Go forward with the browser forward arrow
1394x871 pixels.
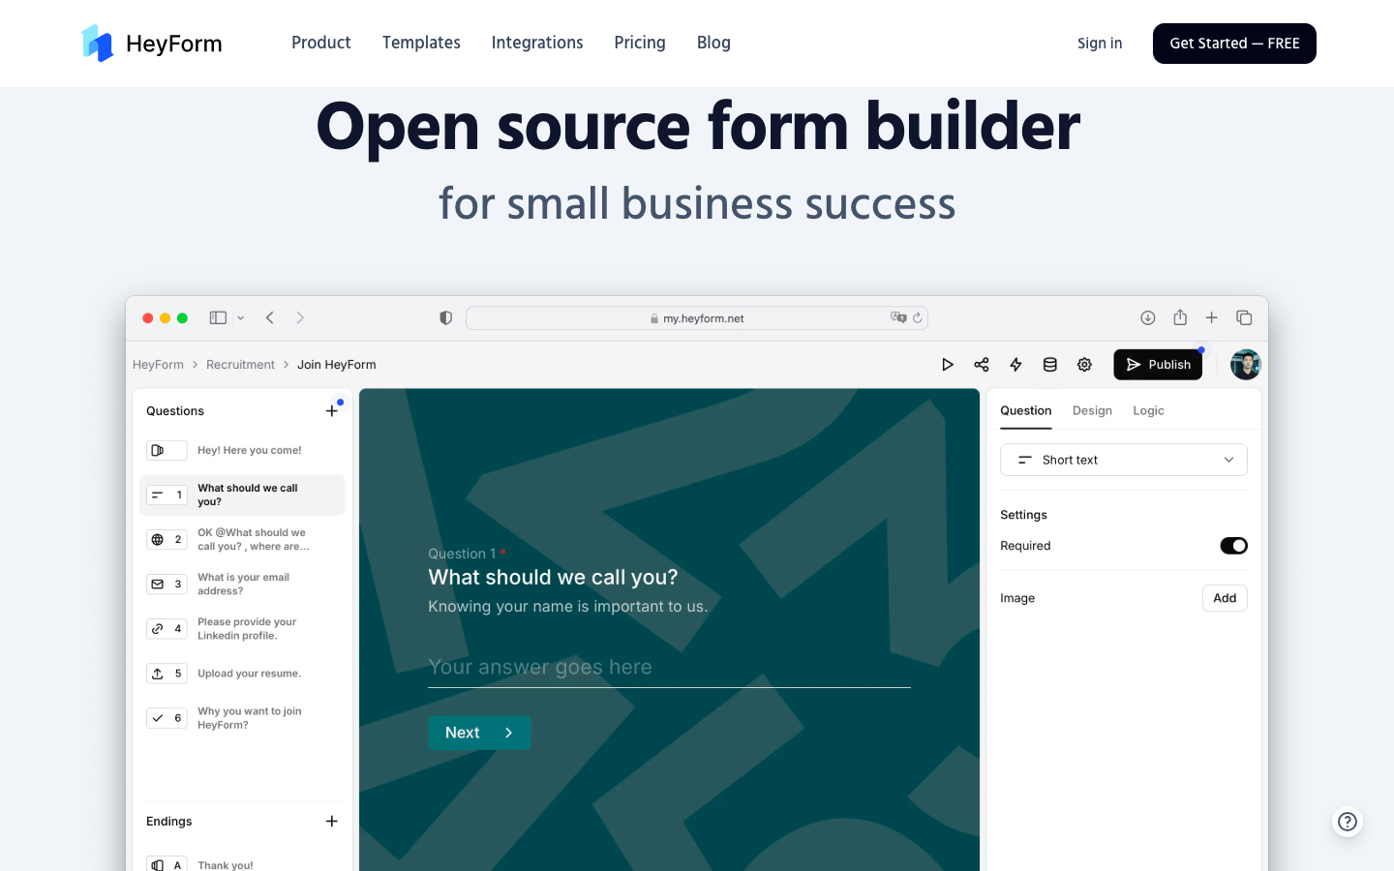point(300,317)
